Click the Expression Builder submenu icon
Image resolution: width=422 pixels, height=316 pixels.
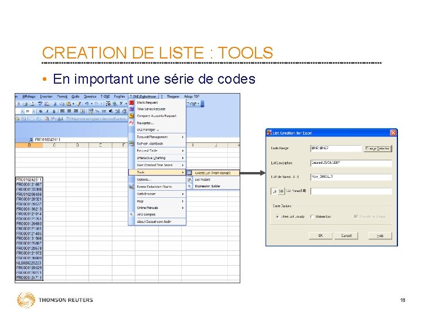[190, 186]
